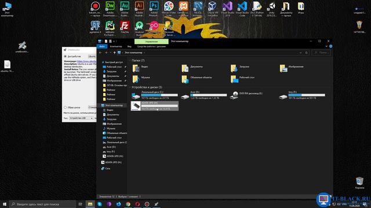Select Быстрый доступ in navigation pane

(x=114, y=62)
